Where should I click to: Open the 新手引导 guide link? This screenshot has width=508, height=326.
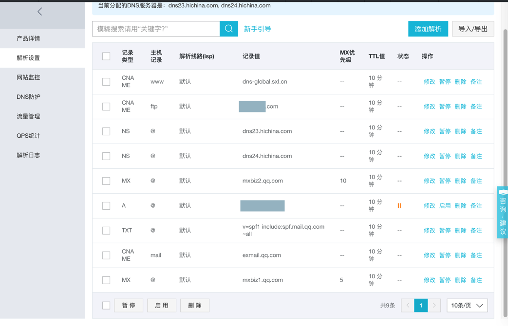point(257,29)
